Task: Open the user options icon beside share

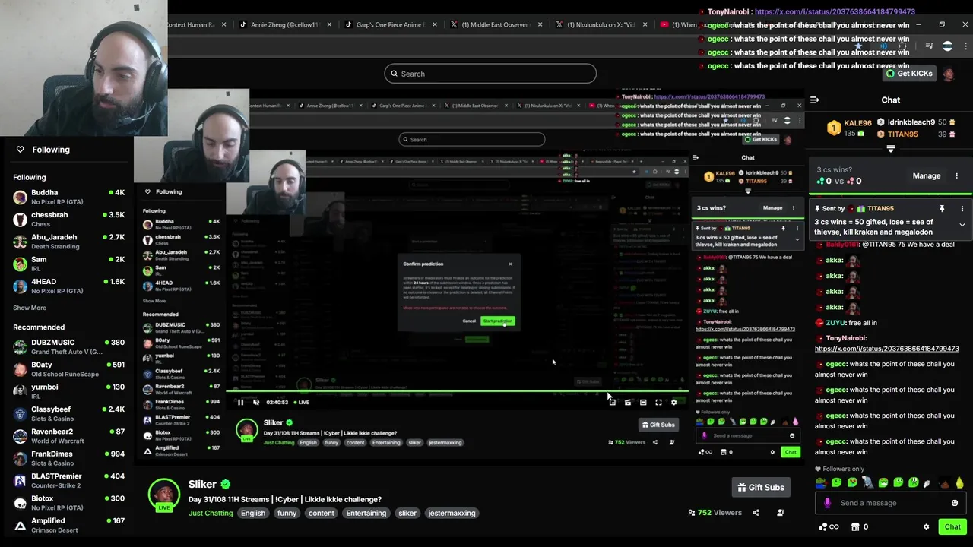Action: [780, 513]
